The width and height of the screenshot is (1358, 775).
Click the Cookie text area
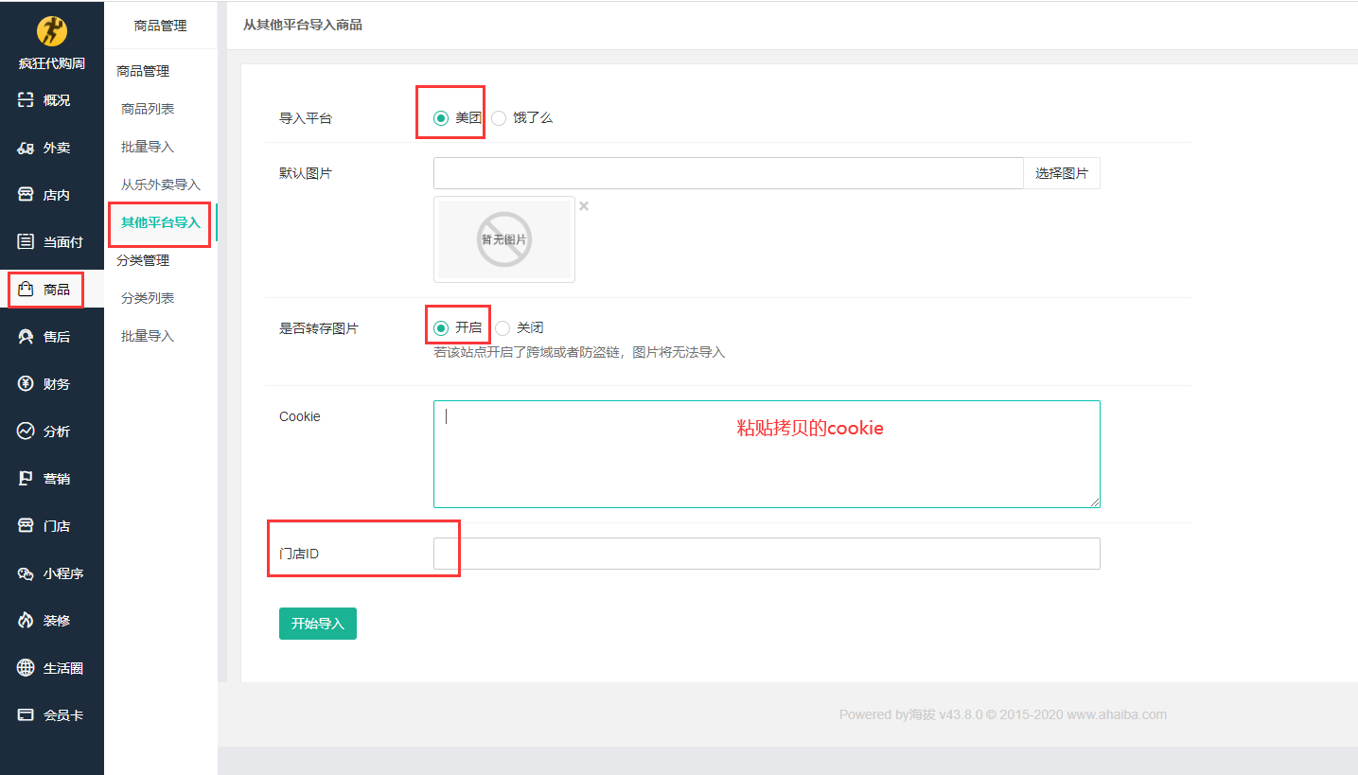point(767,454)
